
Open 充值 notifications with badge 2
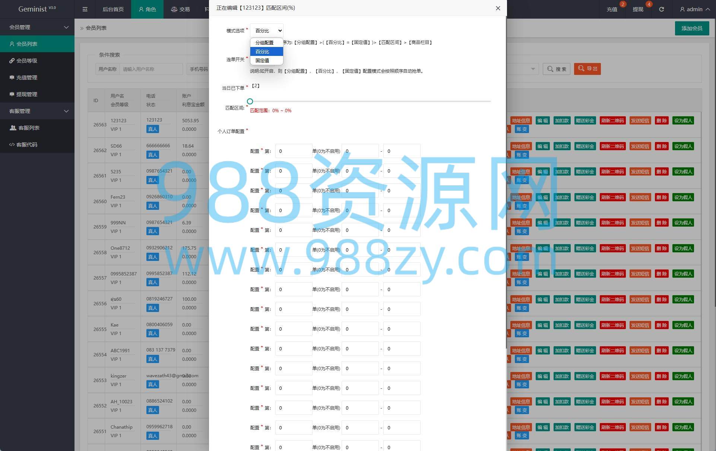click(612, 9)
